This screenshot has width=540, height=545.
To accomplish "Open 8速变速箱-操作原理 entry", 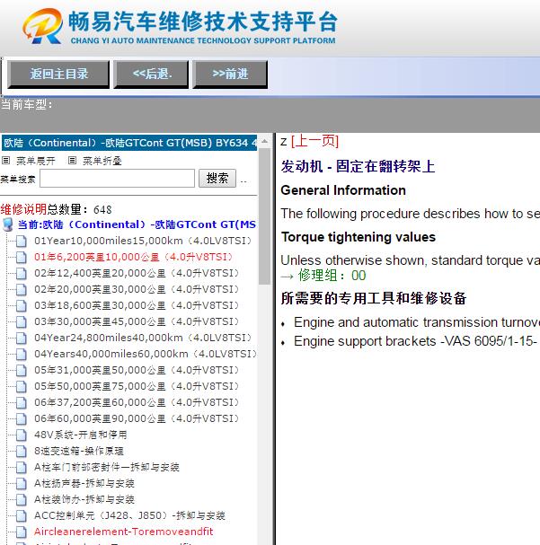I will tap(79, 451).
